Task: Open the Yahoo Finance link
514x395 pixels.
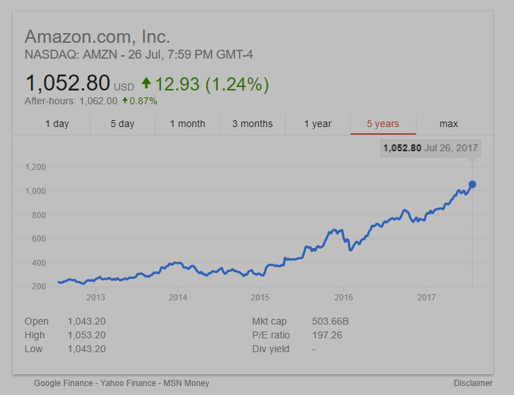Action: coord(129,383)
